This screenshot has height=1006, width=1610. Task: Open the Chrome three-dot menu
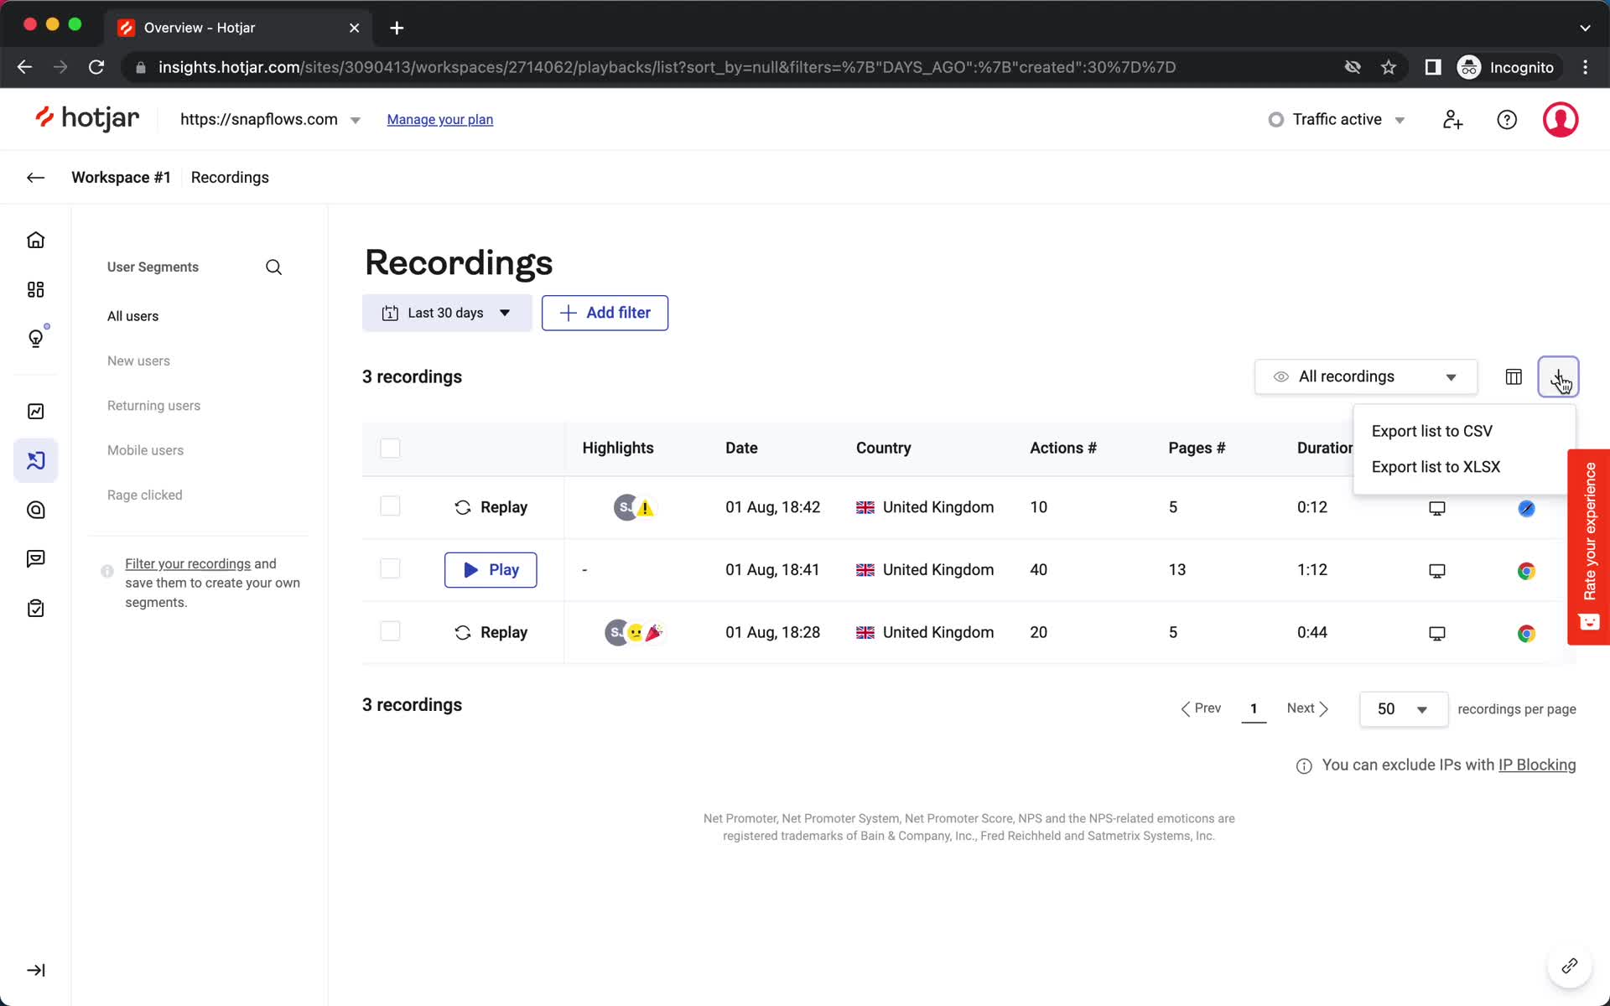point(1585,67)
